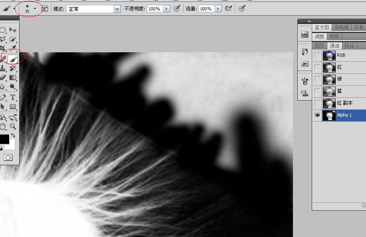366x237 pixels.
Task: Select the Brush tool in the toolbox
Action: (13, 59)
